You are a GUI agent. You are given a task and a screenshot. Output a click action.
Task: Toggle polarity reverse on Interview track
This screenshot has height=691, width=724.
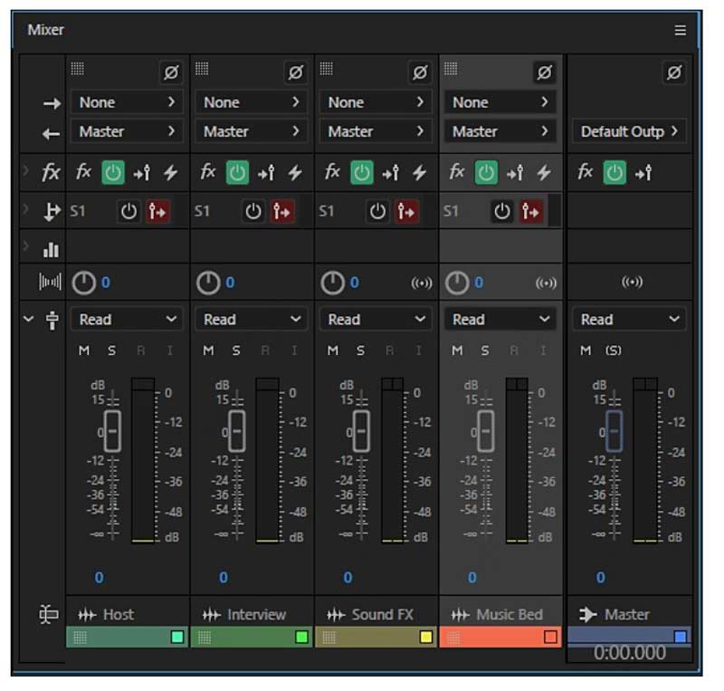[x=296, y=72]
